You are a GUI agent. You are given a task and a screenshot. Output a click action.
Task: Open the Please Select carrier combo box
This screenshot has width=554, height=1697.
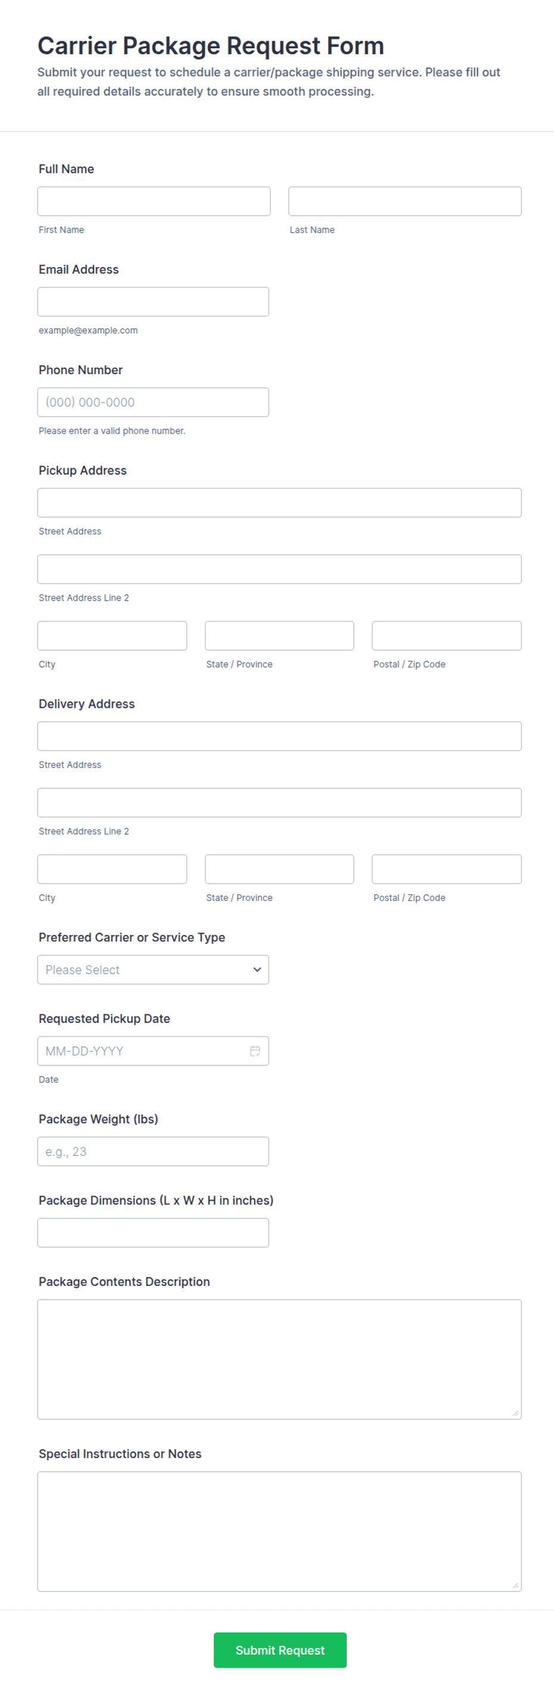click(153, 969)
